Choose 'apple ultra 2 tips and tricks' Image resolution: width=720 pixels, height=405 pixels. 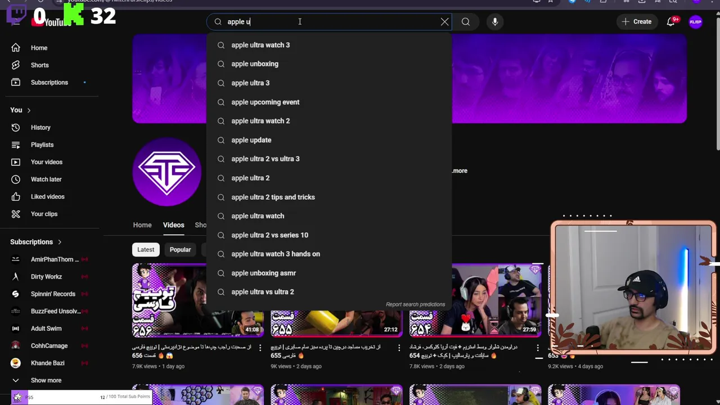coord(329,197)
